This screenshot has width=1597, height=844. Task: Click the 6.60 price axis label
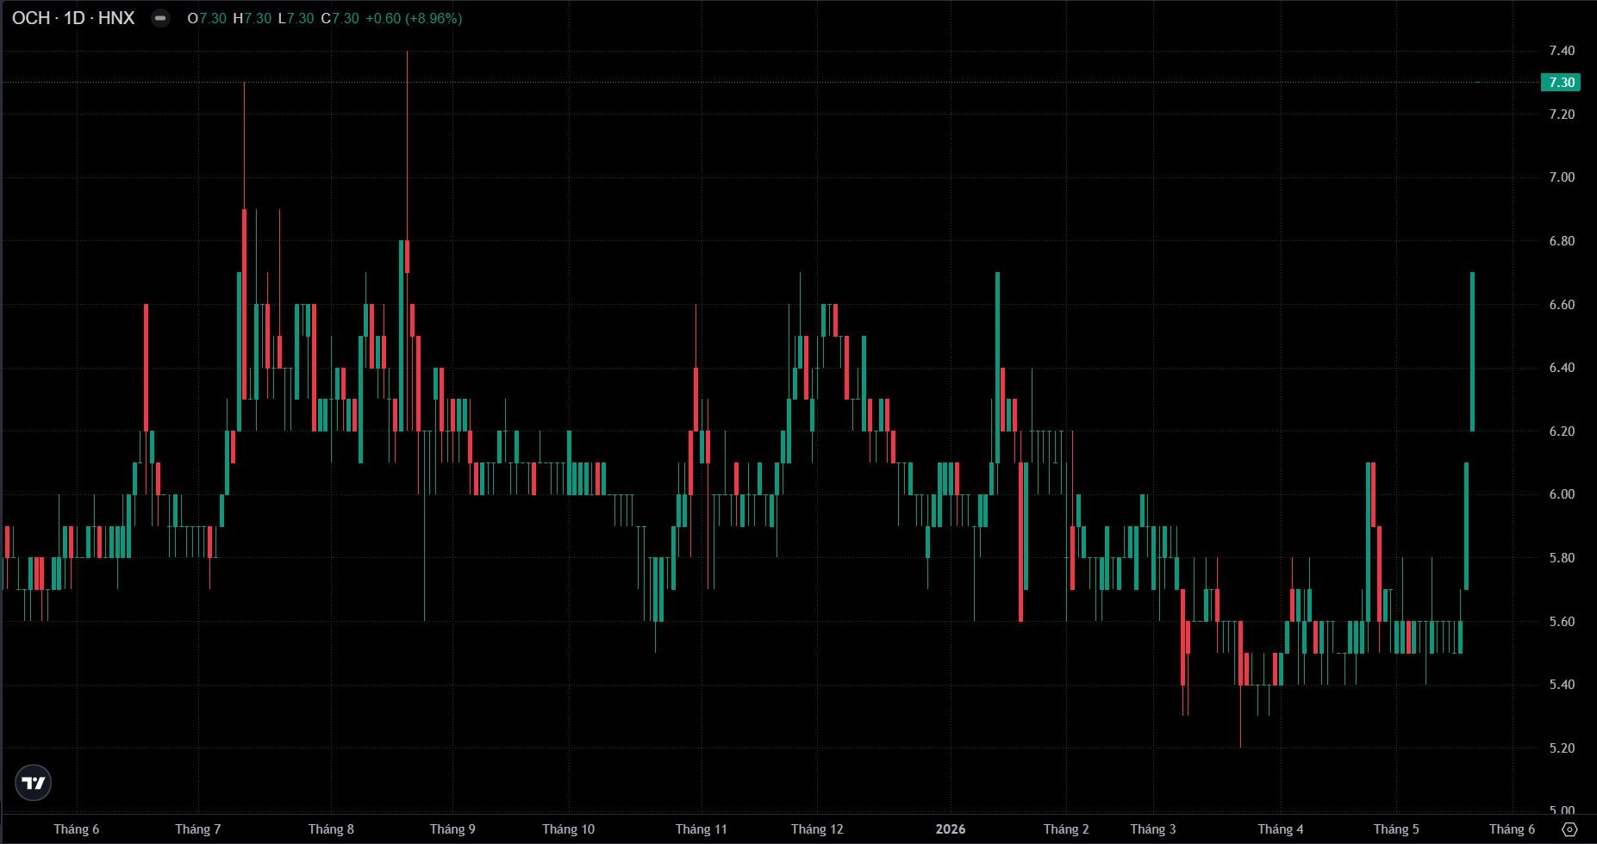(x=1562, y=305)
